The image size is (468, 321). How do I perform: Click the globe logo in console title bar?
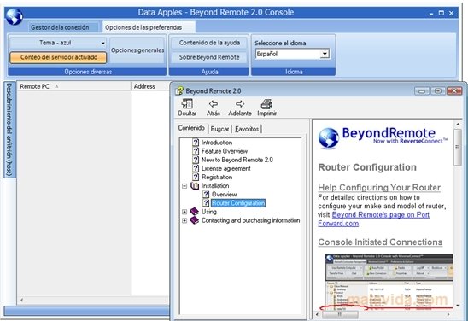(14, 17)
